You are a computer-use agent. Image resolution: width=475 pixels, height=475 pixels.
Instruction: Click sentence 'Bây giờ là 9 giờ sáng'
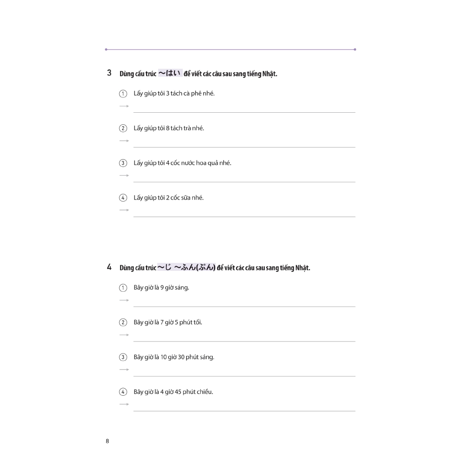161,288
